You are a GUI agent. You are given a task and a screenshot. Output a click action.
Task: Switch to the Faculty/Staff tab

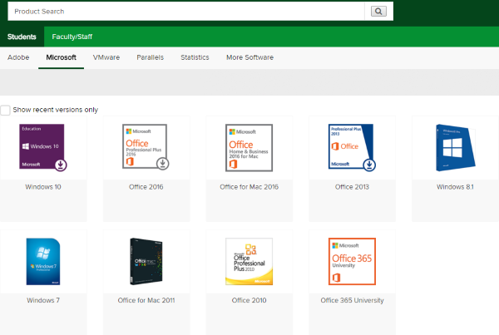coord(72,37)
